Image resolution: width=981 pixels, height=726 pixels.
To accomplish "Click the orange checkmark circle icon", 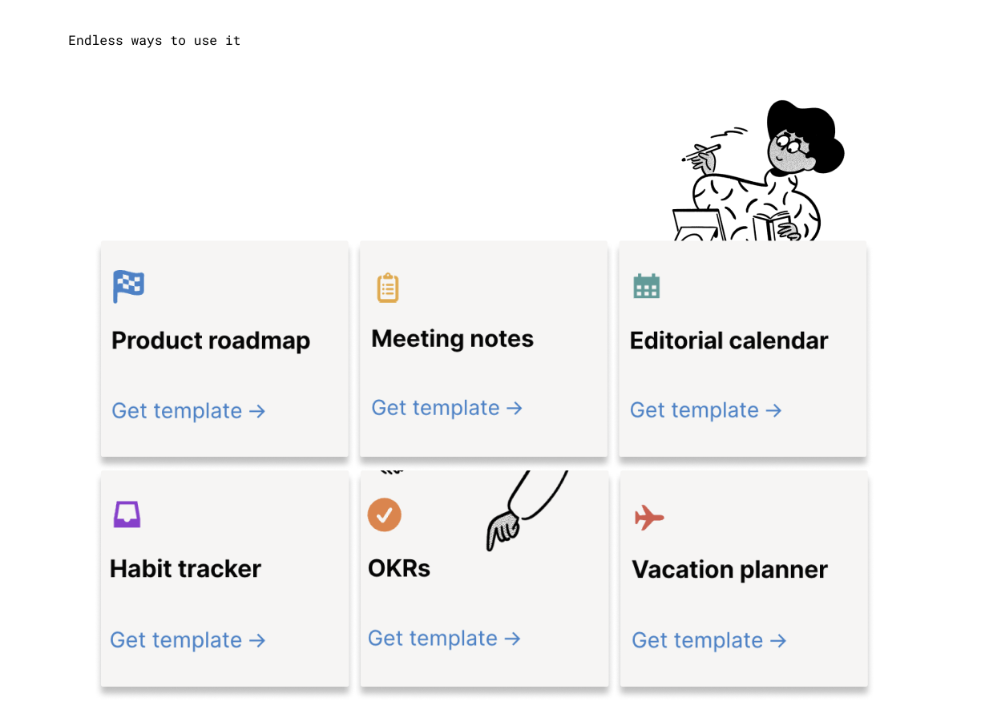I will (x=385, y=514).
